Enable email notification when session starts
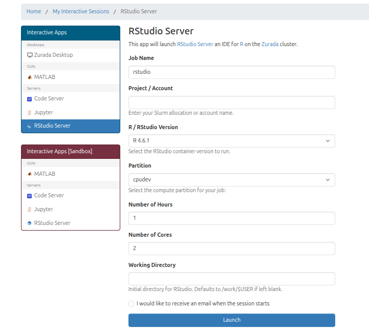Viewport: 369px width, 330px height. [x=132, y=303]
